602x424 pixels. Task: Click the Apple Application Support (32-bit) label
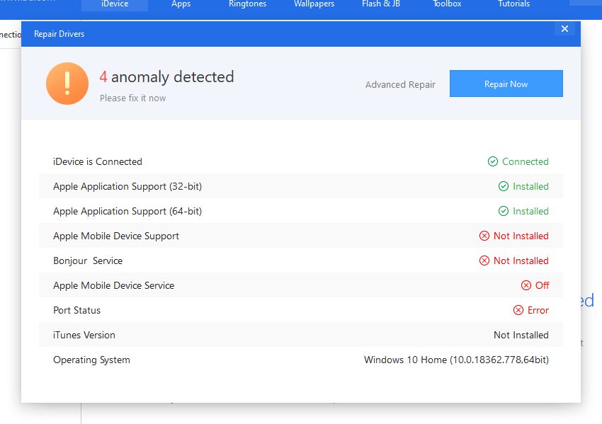click(127, 186)
